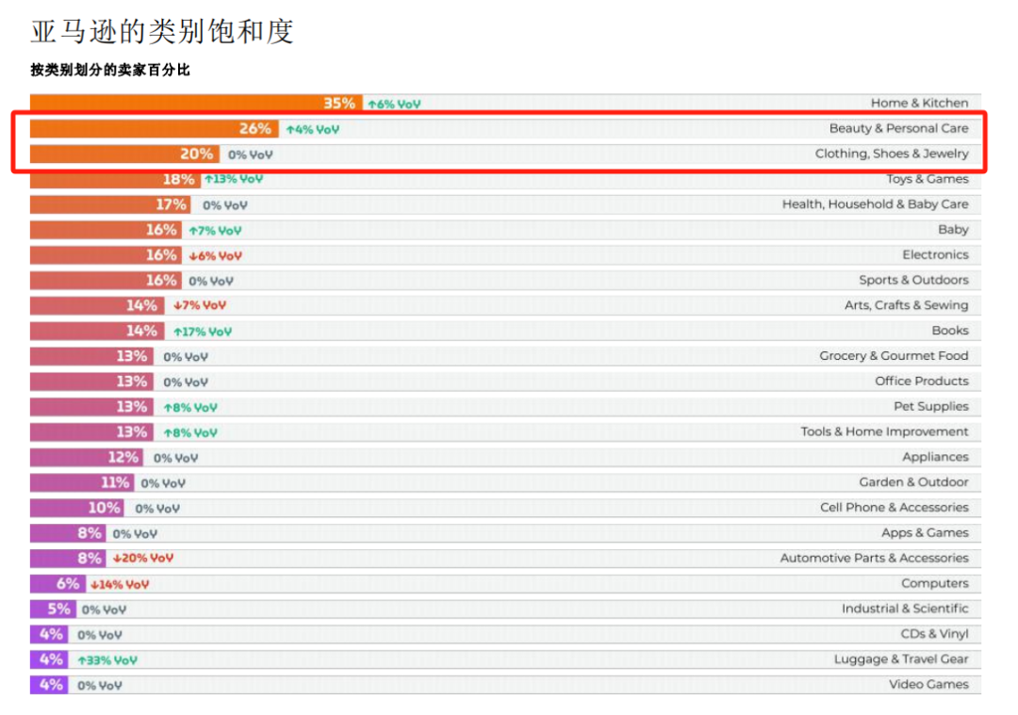1018x715 pixels.
Task: Click the Office Products label
Action: [921, 382]
